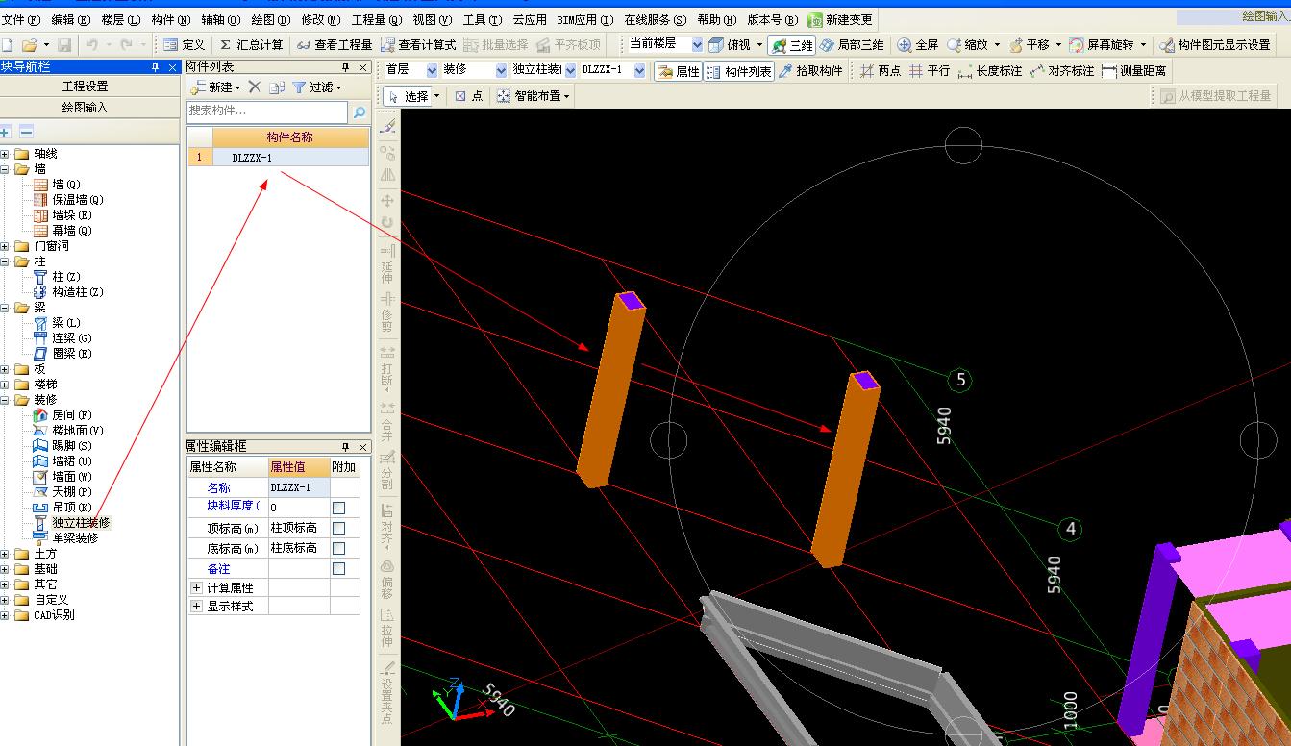Click the Open folder icon

point(29,45)
